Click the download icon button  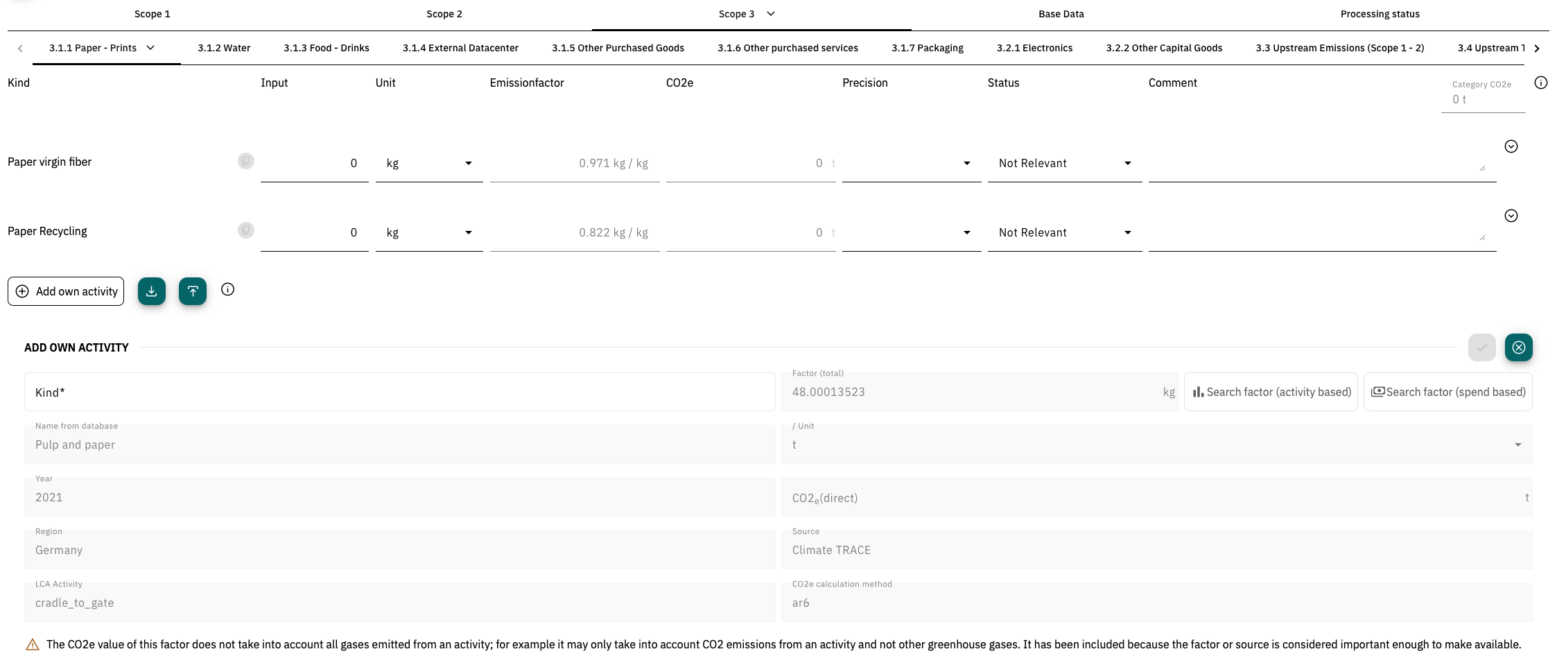[x=151, y=291]
